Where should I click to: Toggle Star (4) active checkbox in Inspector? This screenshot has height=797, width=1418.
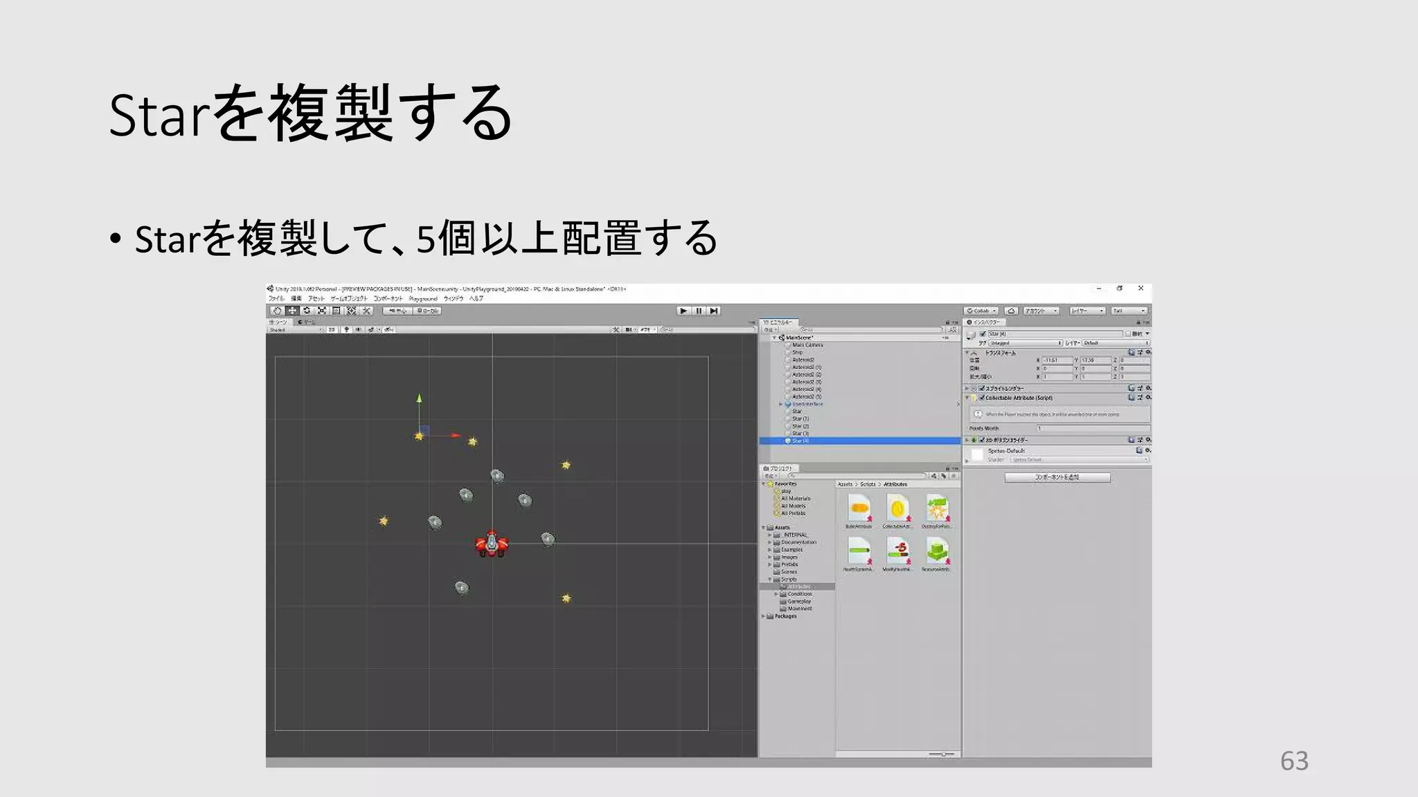click(982, 334)
